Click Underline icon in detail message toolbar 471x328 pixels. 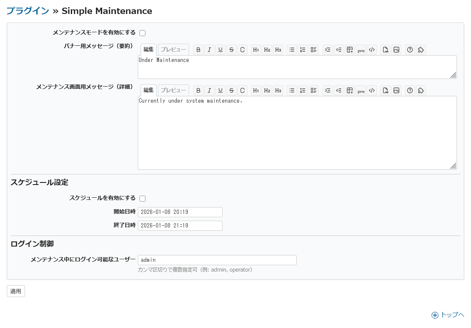[220, 90]
